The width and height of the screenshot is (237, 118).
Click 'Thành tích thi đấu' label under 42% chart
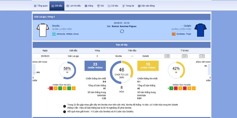182,85
